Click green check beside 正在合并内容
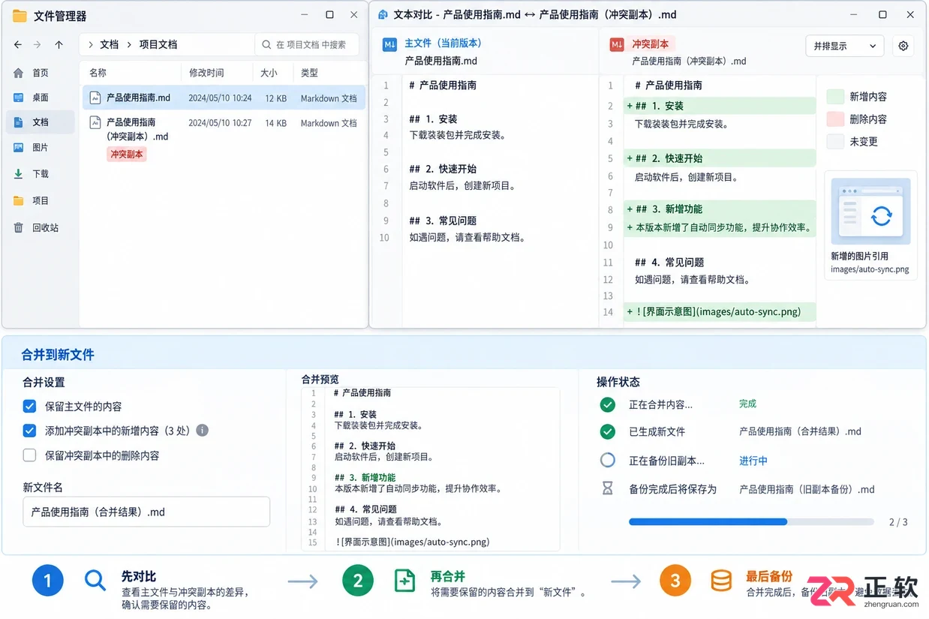The height and width of the screenshot is (619, 929). click(x=608, y=404)
